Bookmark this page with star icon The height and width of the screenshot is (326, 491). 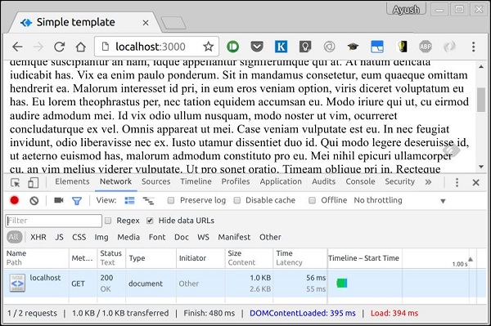coord(208,47)
